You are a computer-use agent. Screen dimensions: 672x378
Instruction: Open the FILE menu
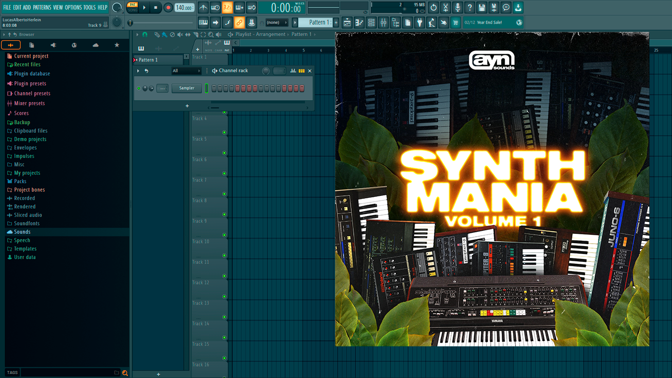(7, 7)
